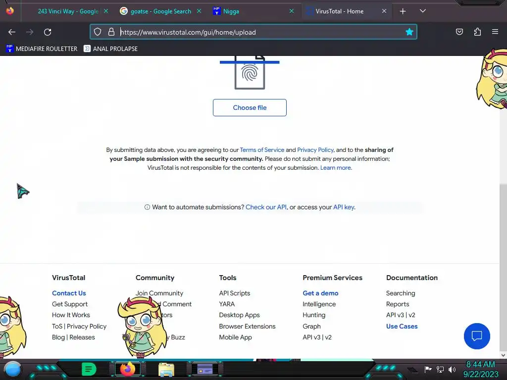Open the network tray icon
This screenshot has width=507, height=380.
point(440,369)
